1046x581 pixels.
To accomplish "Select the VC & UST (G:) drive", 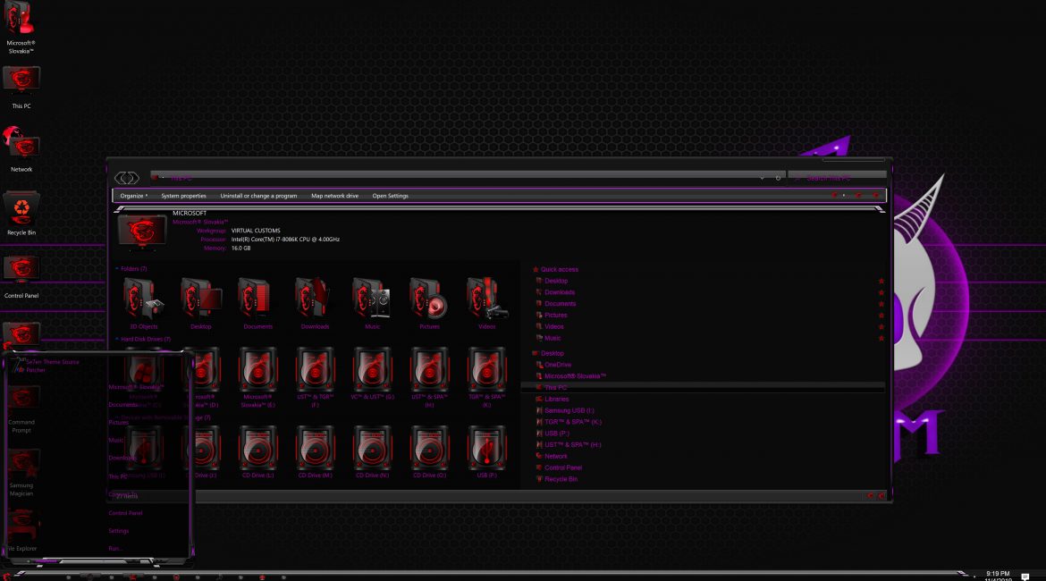I will [x=372, y=369].
